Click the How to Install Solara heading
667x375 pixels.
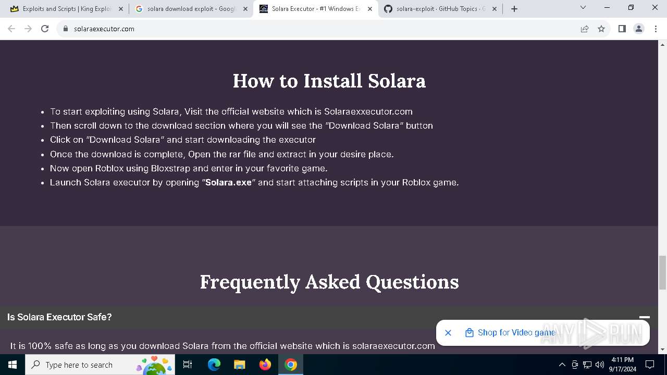coord(329,81)
